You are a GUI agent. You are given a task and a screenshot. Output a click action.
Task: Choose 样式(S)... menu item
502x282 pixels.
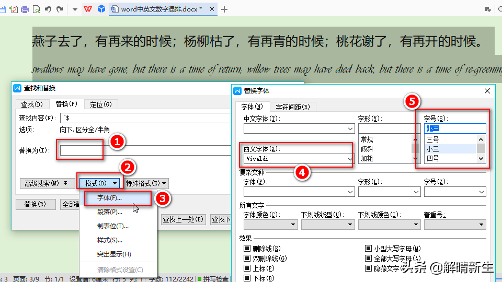(118, 240)
